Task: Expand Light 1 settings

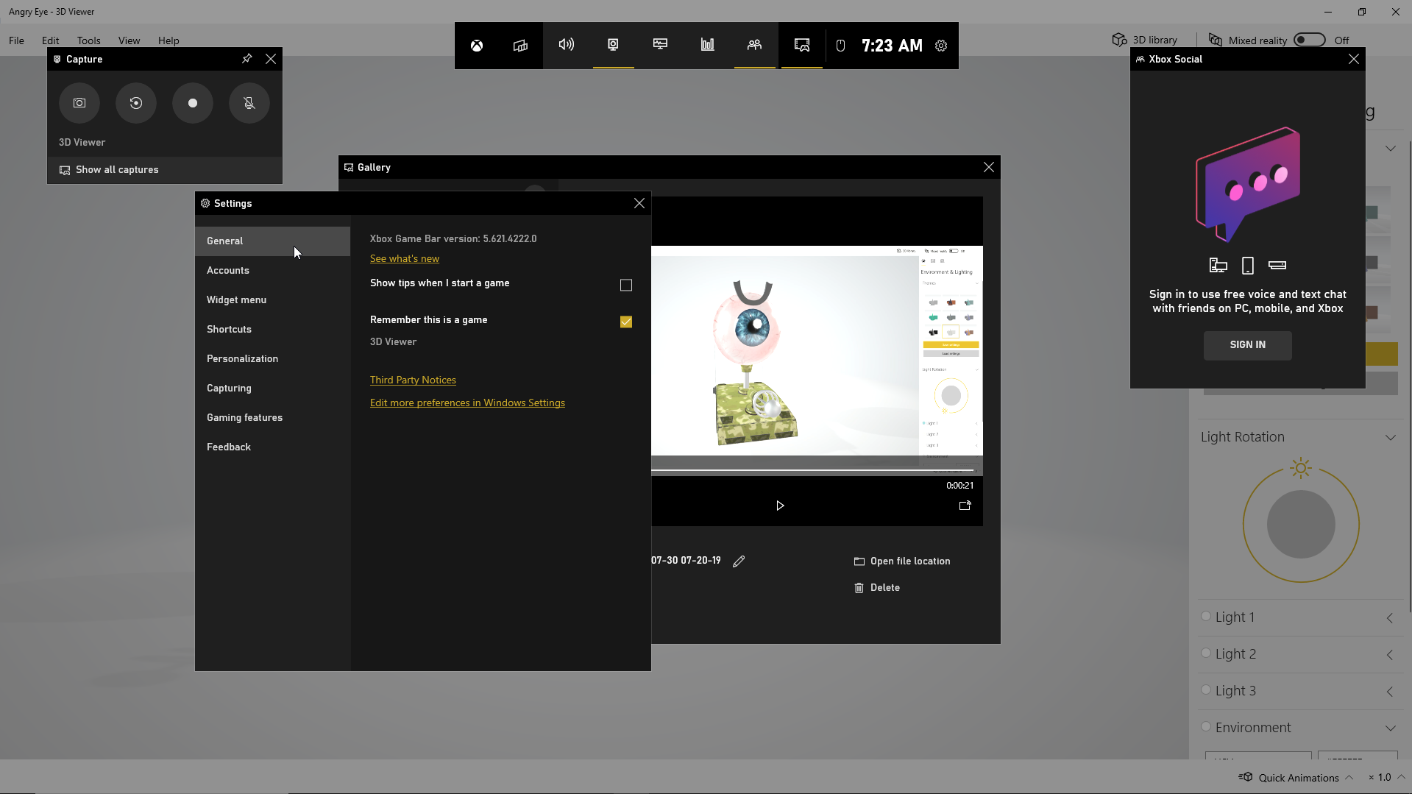Action: pos(1390,618)
